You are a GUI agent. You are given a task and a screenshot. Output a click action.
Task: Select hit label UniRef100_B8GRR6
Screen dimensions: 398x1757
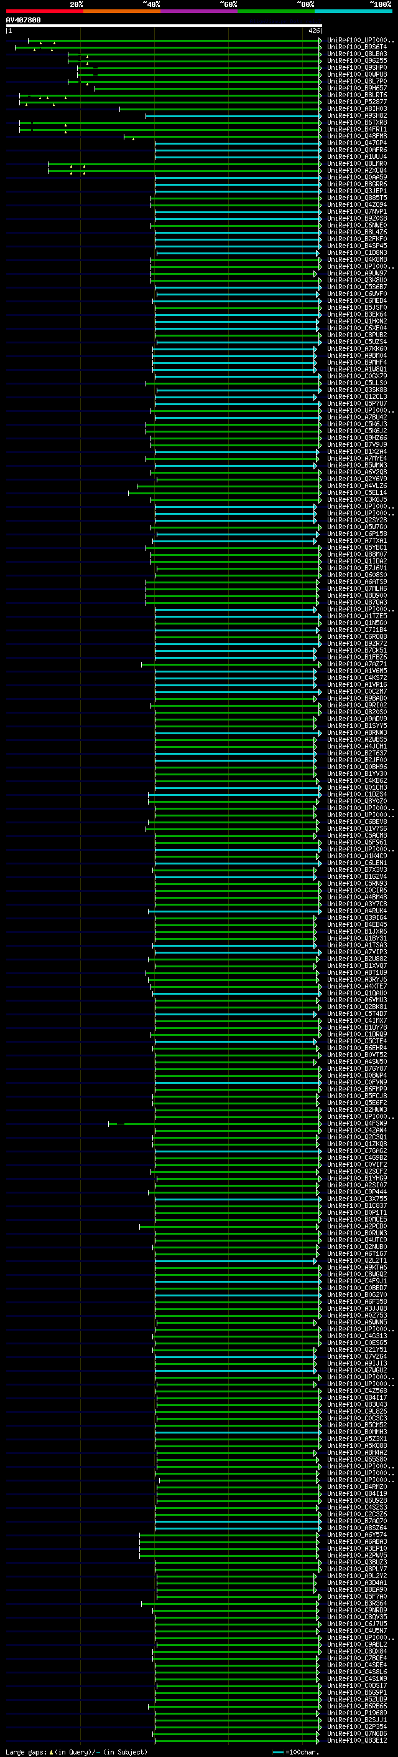(x=357, y=184)
